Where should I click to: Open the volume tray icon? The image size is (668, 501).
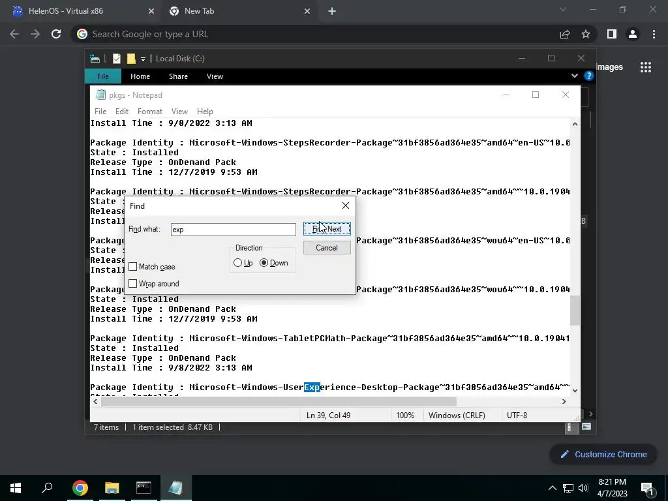(x=583, y=488)
